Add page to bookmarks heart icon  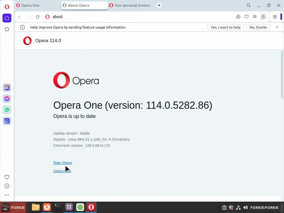click(x=247, y=17)
